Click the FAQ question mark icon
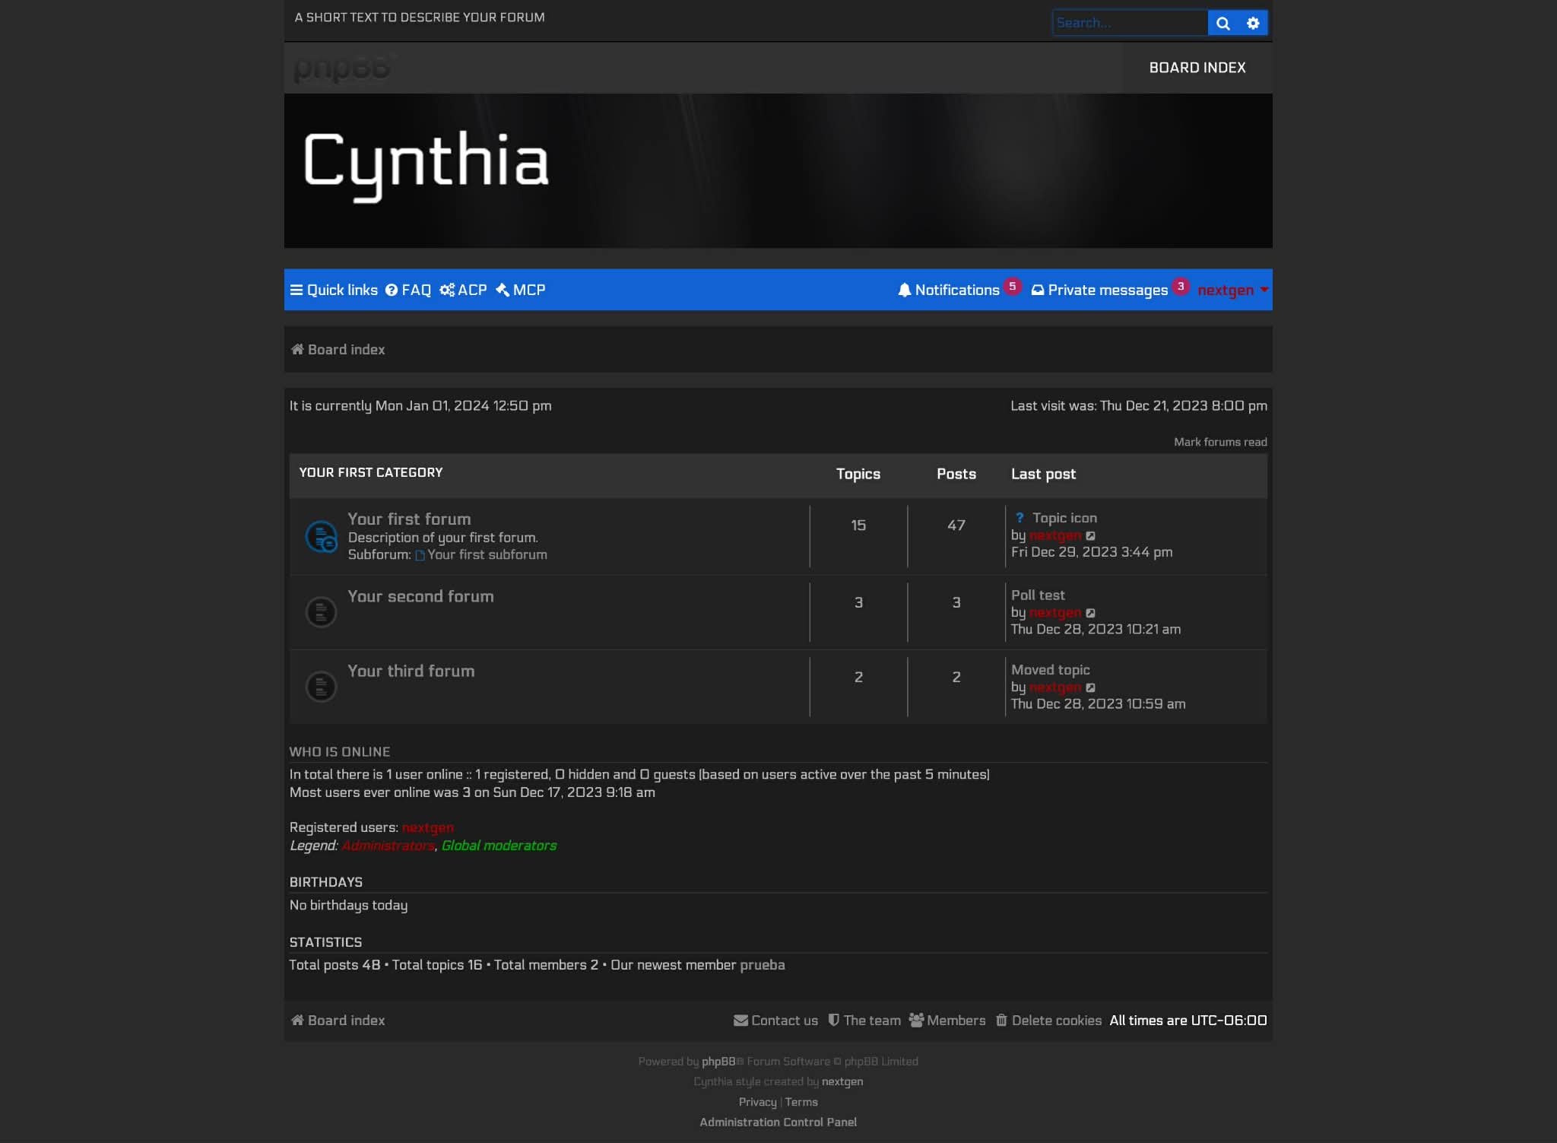The height and width of the screenshot is (1143, 1557). (x=392, y=290)
